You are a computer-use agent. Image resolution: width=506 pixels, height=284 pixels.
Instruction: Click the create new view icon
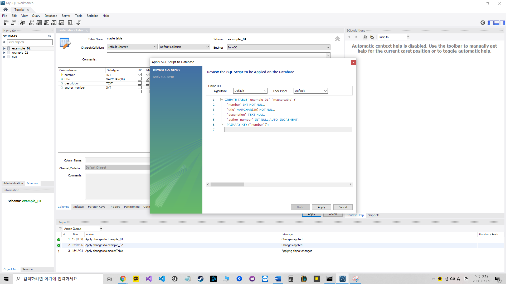click(46, 23)
